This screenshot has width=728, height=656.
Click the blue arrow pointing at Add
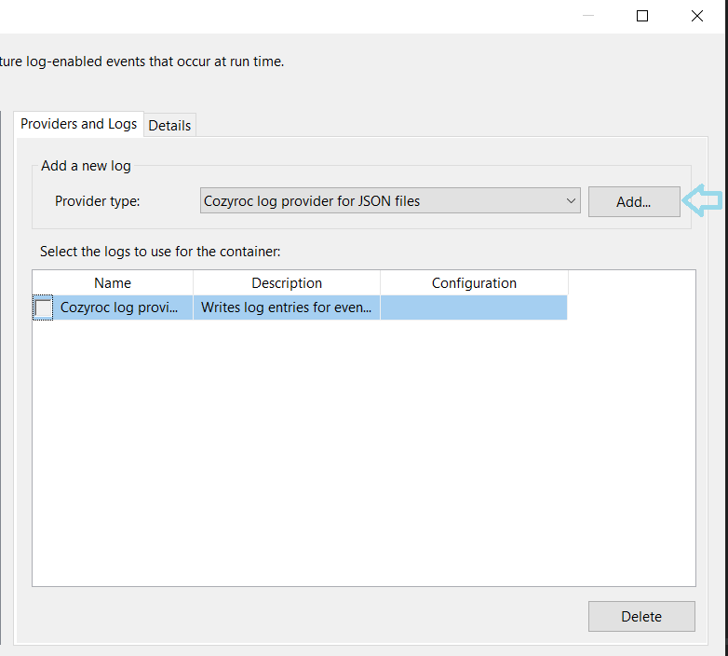coord(702,199)
